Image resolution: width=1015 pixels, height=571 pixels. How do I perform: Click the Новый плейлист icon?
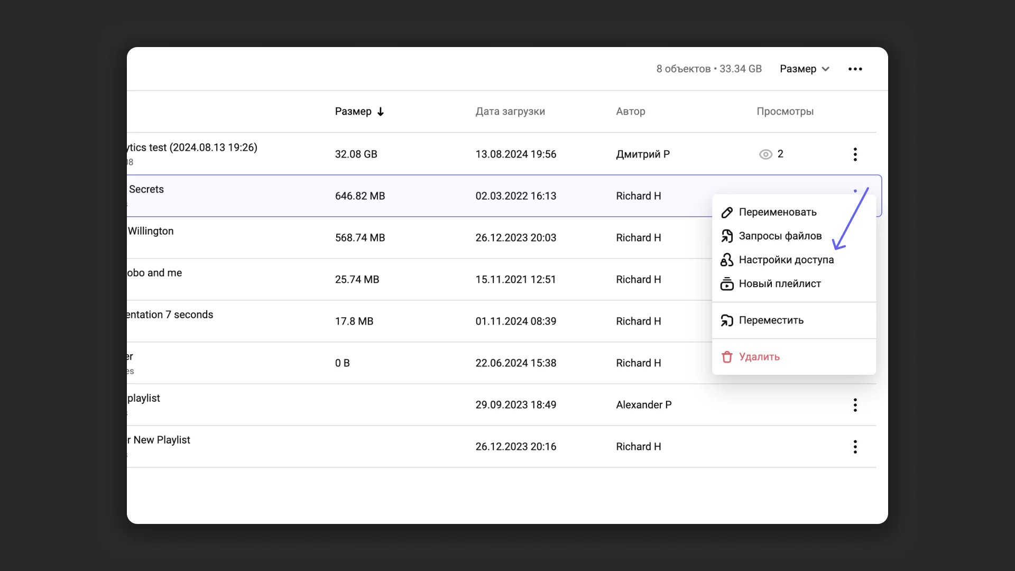point(727,284)
